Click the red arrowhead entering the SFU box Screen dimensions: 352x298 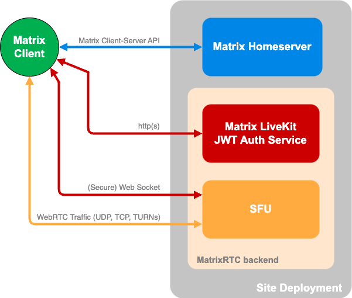click(198, 194)
